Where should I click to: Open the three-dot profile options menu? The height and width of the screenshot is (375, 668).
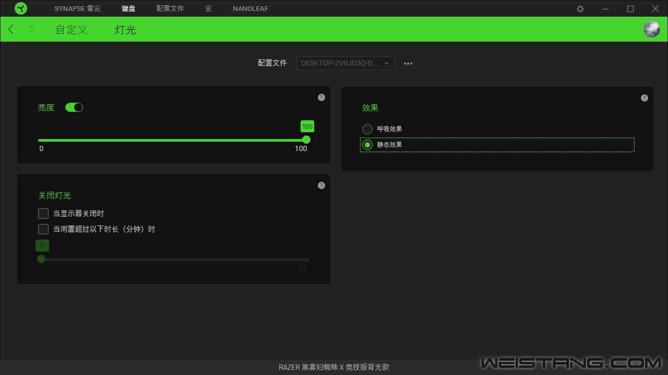pos(408,64)
